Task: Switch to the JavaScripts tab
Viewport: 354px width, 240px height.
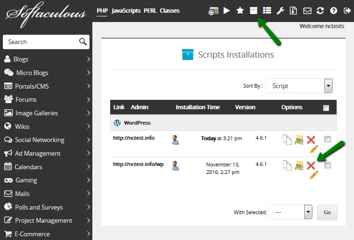Action: coord(126,10)
